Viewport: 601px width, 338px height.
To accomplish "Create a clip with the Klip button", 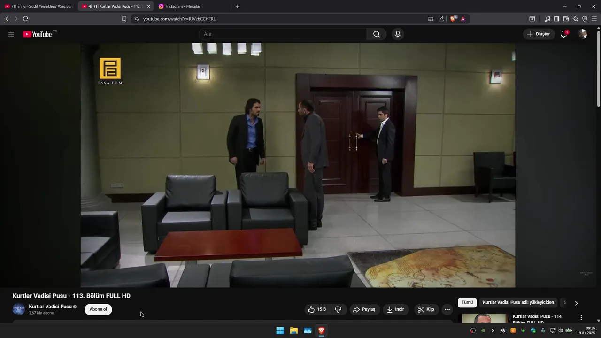I will coord(426,309).
